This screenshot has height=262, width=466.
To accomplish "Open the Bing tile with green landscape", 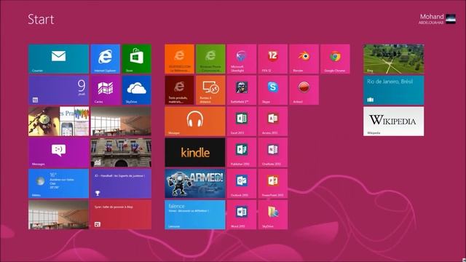I will pos(394,59).
